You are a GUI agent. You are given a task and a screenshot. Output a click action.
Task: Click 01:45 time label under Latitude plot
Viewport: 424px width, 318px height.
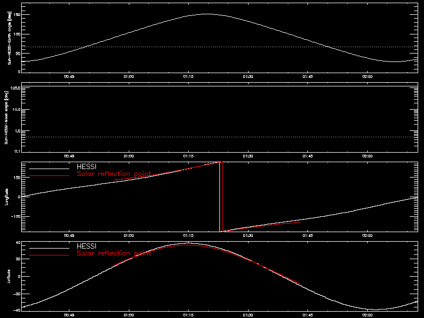click(308, 315)
